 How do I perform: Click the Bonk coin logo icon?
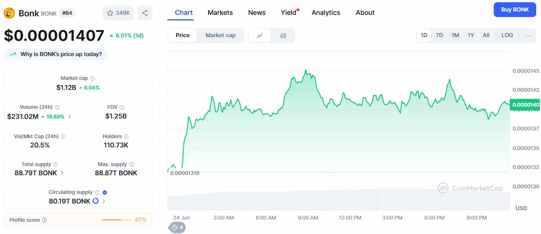click(9, 13)
